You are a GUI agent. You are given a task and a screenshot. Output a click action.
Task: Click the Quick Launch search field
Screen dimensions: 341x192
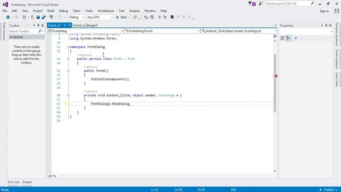click(x=290, y=4)
